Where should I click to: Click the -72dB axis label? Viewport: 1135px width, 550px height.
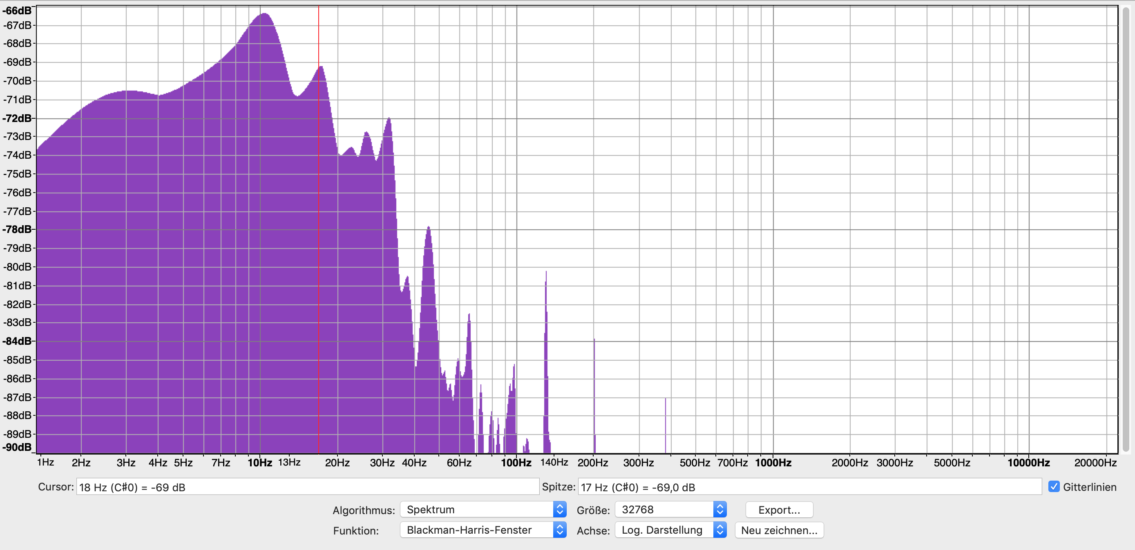pyautogui.click(x=17, y=118)
